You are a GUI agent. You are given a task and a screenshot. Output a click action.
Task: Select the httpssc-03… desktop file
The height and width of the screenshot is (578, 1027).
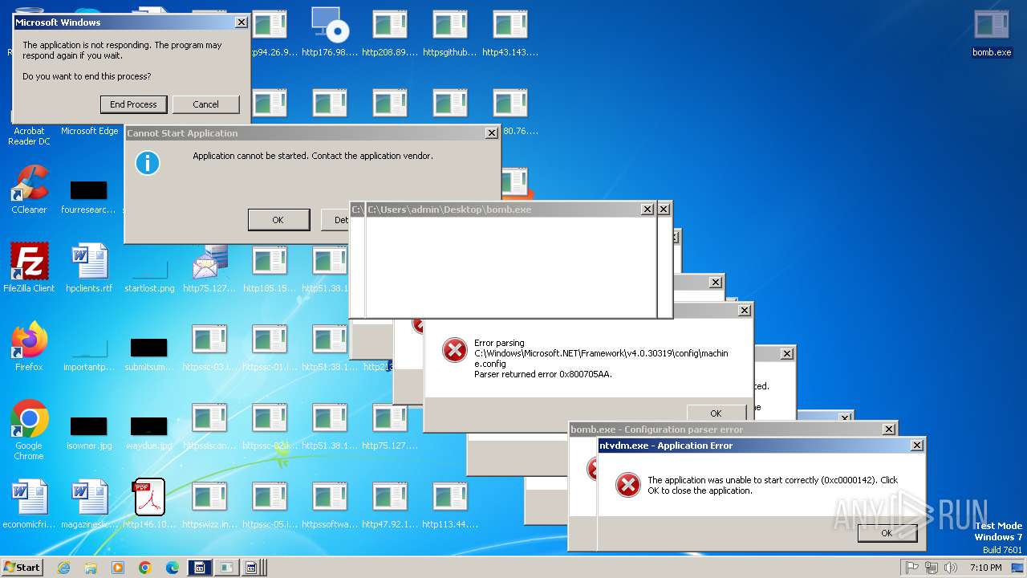point(209,348)
